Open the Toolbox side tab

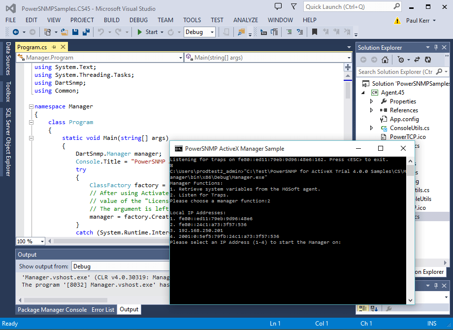click(x=8, y=92)
